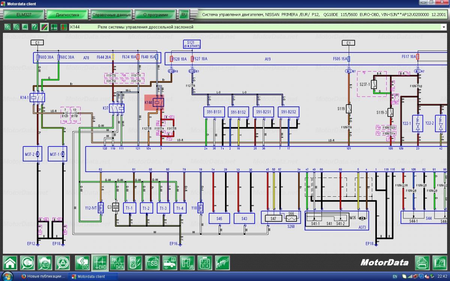The width and height of the screenshot is (450, 281).
Task: Open the question mark help icon
Action: pyautogui.click(x=34, y=27)
